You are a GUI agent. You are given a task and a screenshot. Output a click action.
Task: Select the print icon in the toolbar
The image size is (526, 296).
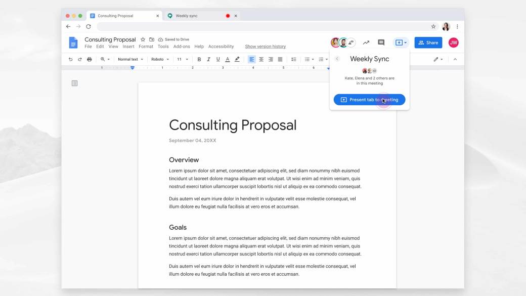90,59
